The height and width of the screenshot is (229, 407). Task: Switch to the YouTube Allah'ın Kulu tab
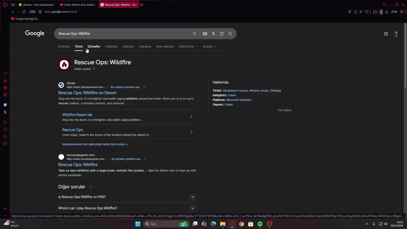click(78, 5)
